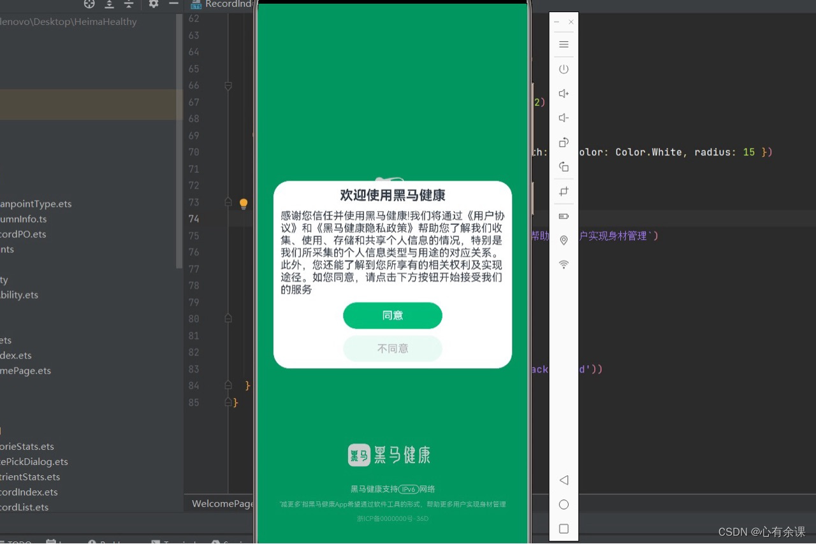The width and height of the screenshot is (816, 544).
Task: Toggle code fold marker at line 73
Action: [x=228, y=202]
